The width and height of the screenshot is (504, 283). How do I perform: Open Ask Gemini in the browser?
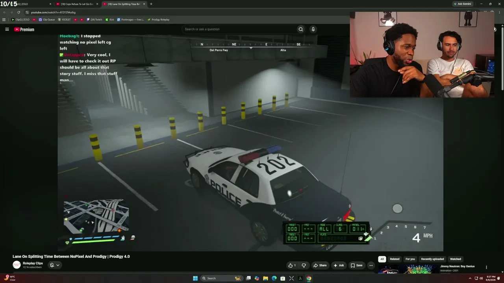[x=462, y=4]
